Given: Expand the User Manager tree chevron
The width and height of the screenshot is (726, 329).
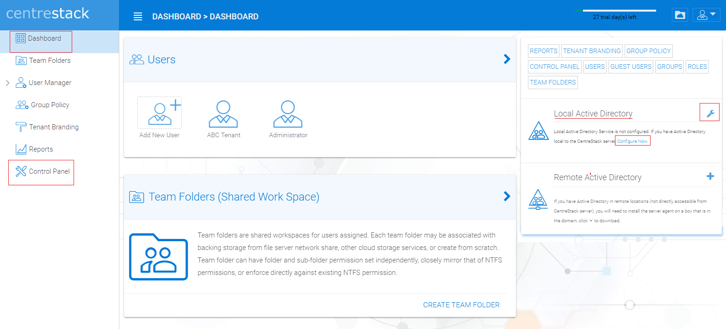Looking at the screenshot, I should point(7,83).
